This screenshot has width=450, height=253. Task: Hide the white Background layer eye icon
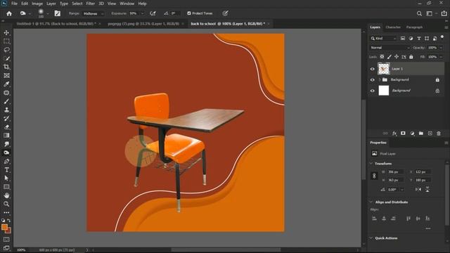[373, 91]
